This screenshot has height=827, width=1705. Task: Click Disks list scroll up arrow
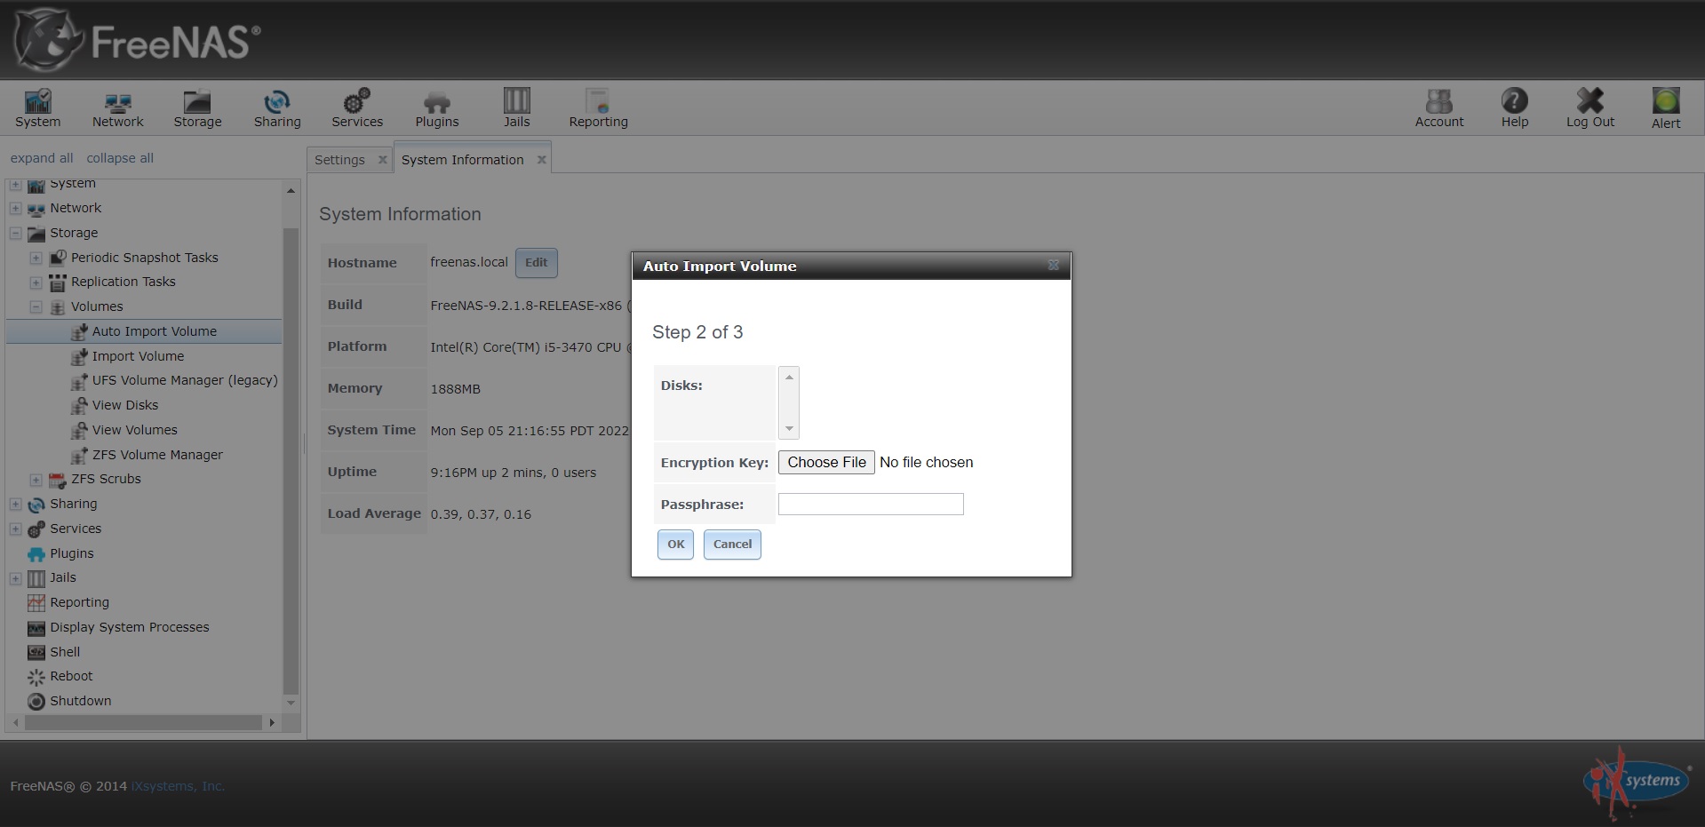[789, 378]
